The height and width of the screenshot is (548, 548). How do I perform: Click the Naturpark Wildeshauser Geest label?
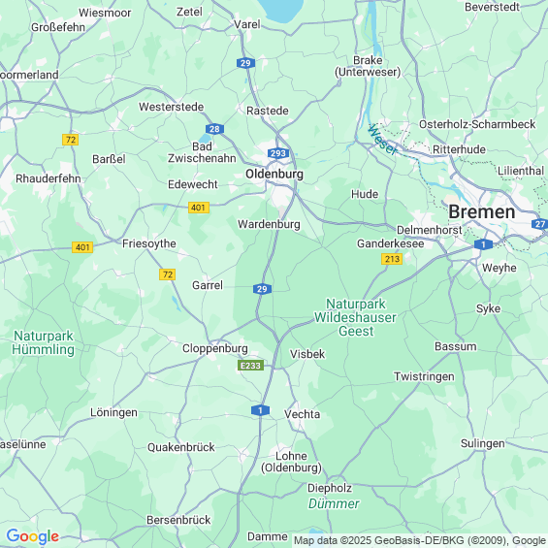click(355, 317)
